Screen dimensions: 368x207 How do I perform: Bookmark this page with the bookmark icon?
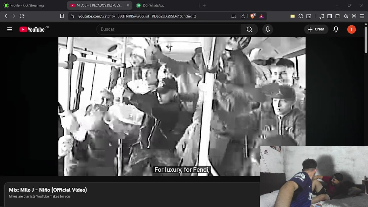(62, 16)
